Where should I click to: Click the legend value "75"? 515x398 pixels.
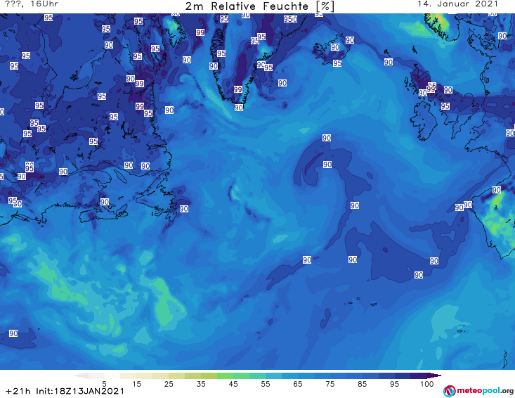[x=330, y=384]
